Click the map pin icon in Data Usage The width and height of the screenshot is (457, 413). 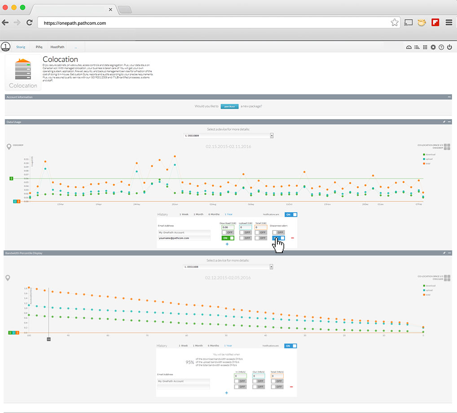9,147
